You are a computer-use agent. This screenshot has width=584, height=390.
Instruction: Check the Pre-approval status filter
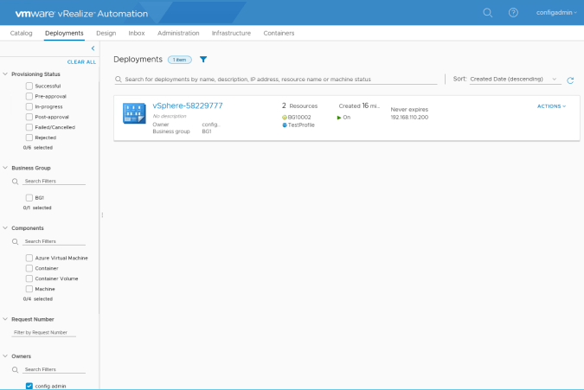[x=29, y=96]
